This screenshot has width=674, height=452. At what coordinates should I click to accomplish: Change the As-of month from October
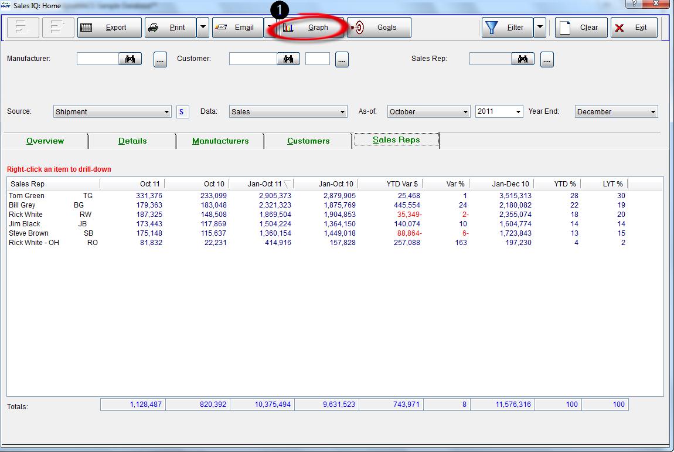point(428,112)
